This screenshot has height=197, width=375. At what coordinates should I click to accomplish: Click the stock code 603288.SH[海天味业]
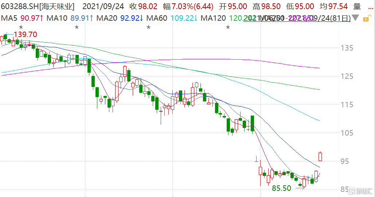pos(38,7)
